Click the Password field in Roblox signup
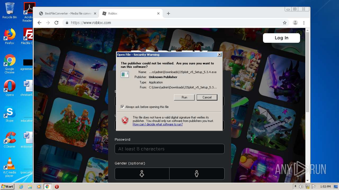 click(169, 149)
